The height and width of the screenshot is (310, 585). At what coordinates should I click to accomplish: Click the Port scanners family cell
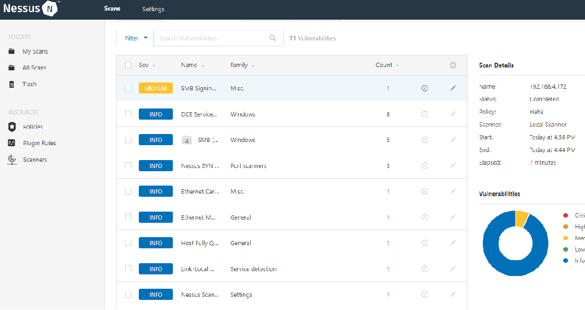pyautogui.click(x=248, y=165)
